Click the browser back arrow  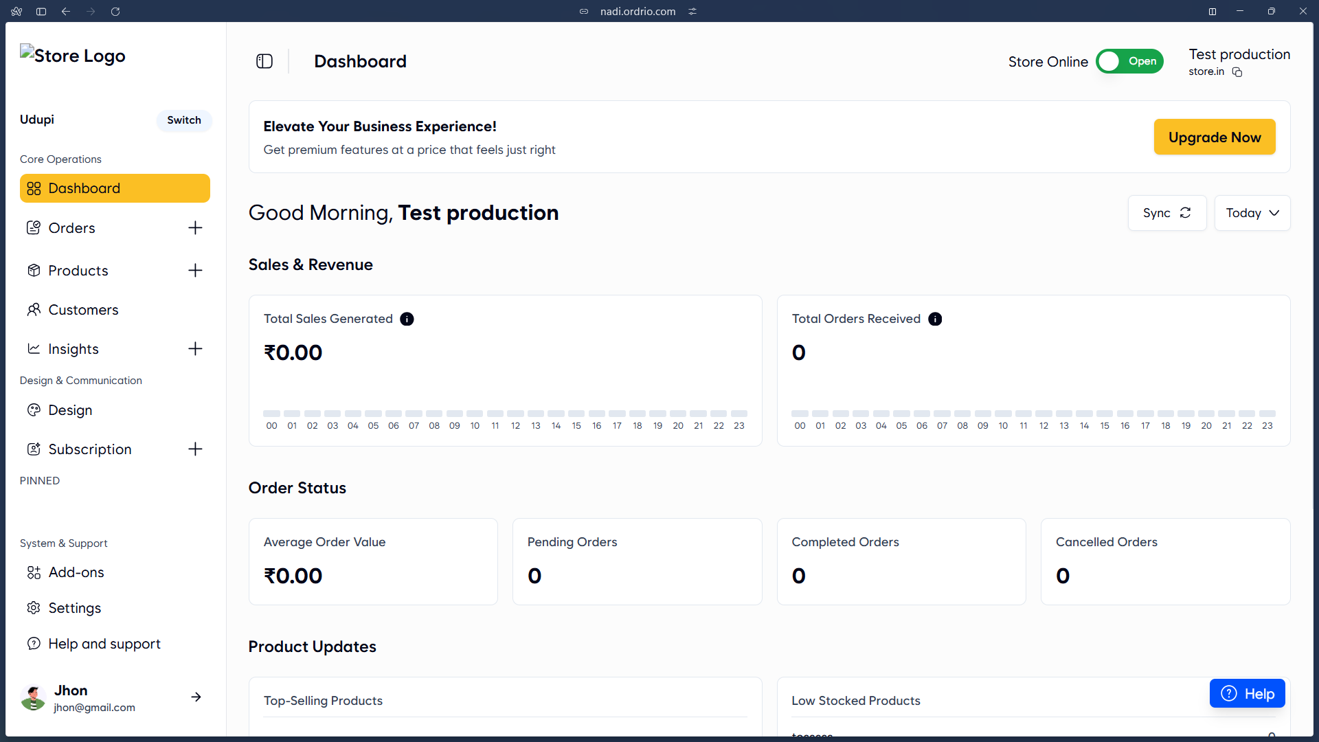[66, 12]
